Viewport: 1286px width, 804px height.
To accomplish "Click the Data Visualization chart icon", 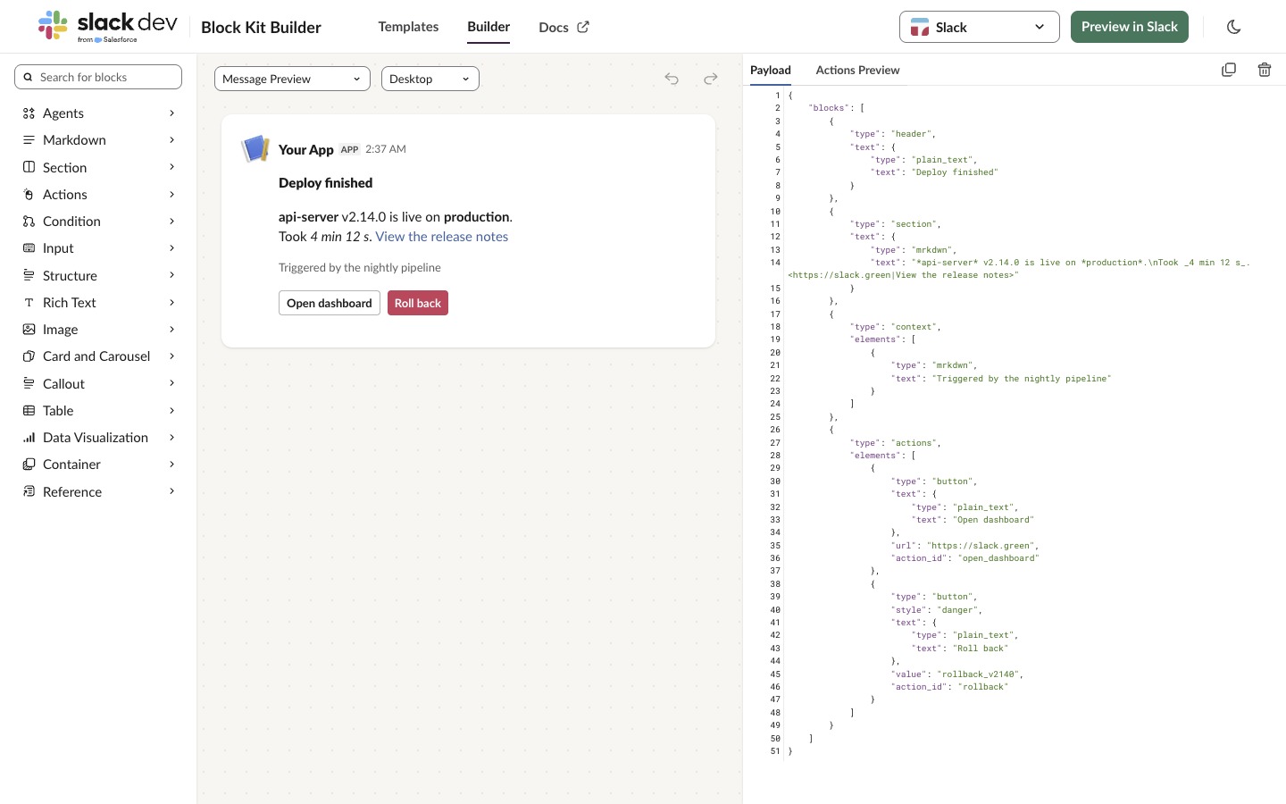I will (x=29, y=438).
